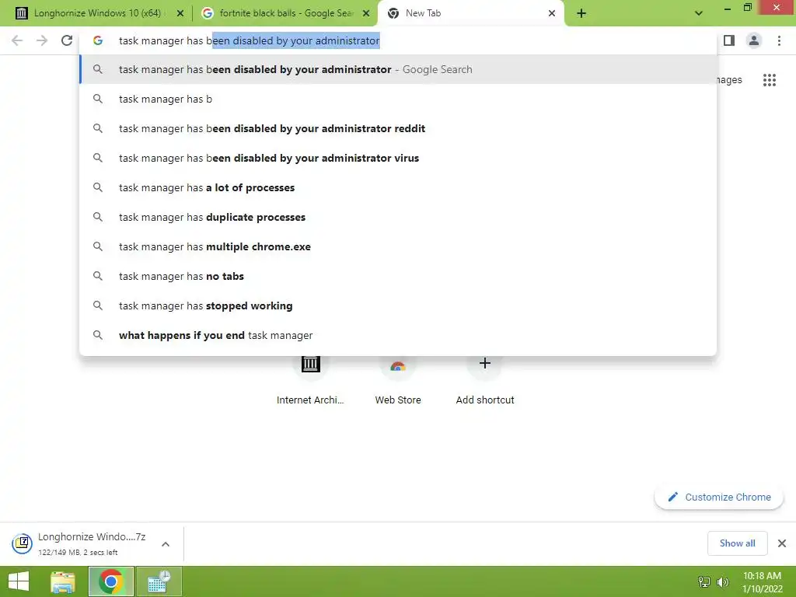Reload the current page
Viewport: 796px width, 597px height.
tap(67, 40)
